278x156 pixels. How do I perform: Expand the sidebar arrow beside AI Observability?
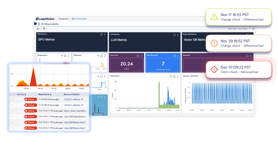click(x=35, y=24)
